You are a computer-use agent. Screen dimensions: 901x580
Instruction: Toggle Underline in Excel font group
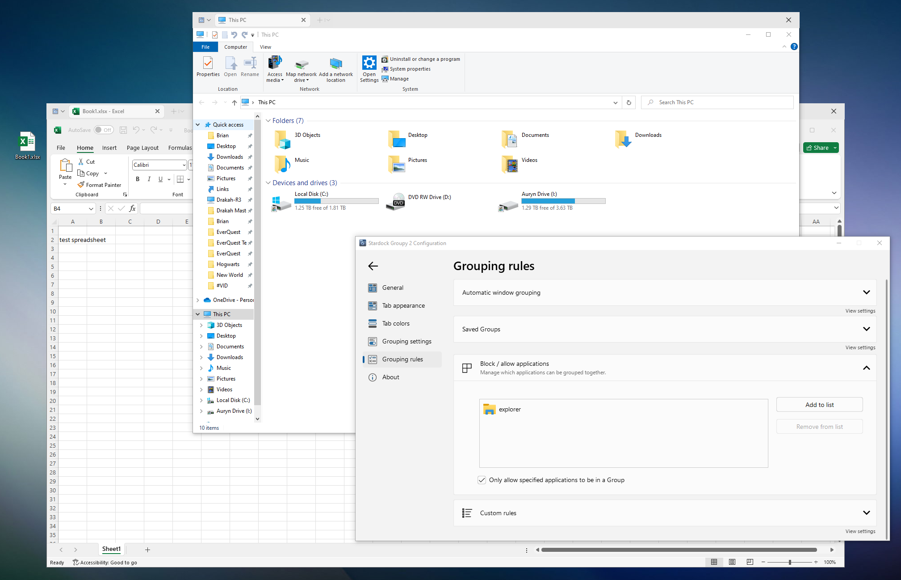pos(160,179)
